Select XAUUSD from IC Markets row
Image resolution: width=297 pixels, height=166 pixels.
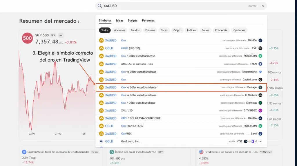(x=181, y=95)
